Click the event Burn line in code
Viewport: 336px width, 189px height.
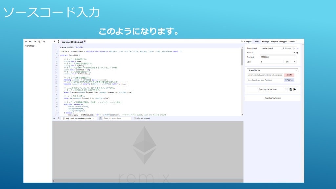click(x=87, y=98)
